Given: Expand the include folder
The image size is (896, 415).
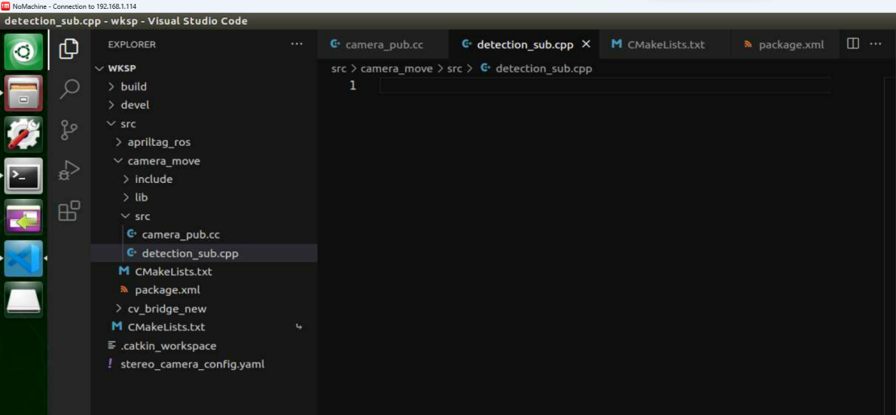Looking at the screenshot, I should pos(203,179).
